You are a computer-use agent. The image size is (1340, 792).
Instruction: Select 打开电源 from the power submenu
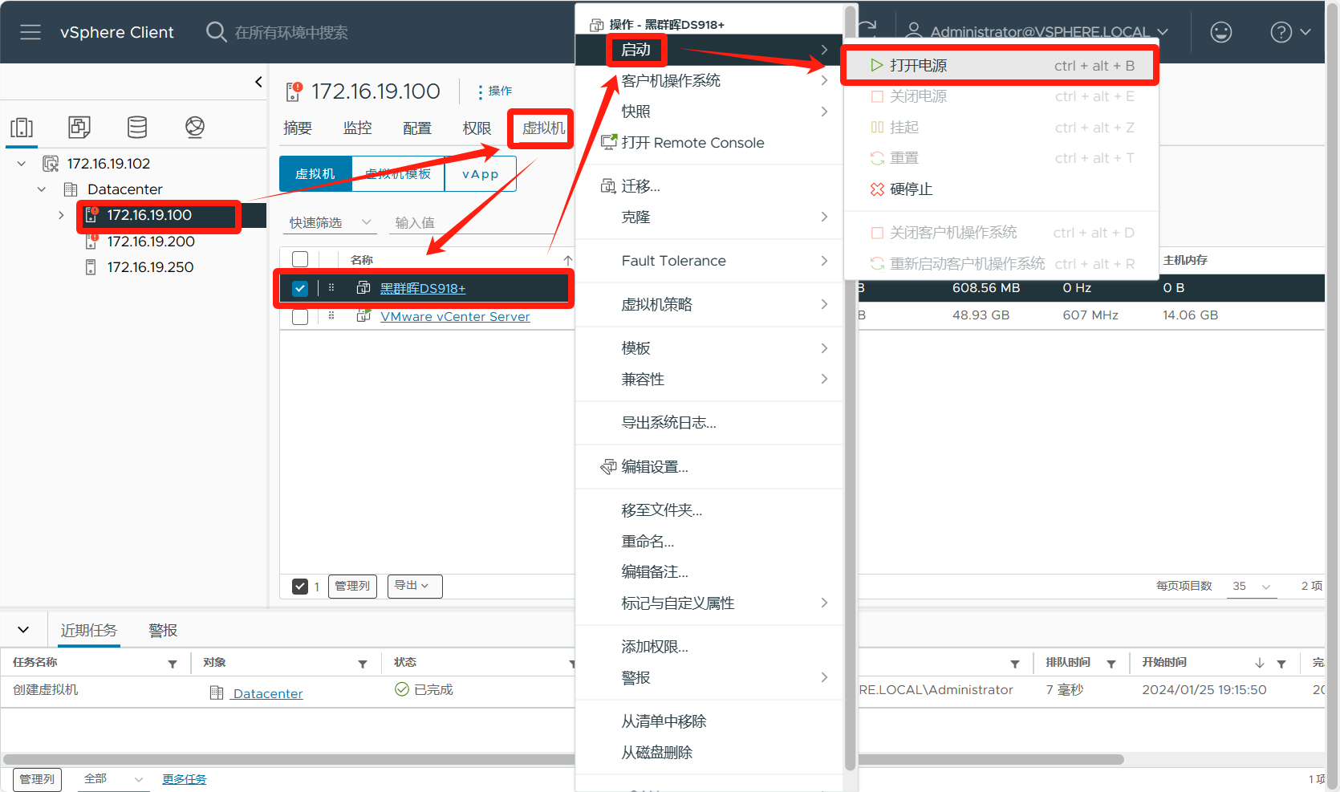(918, 66)
